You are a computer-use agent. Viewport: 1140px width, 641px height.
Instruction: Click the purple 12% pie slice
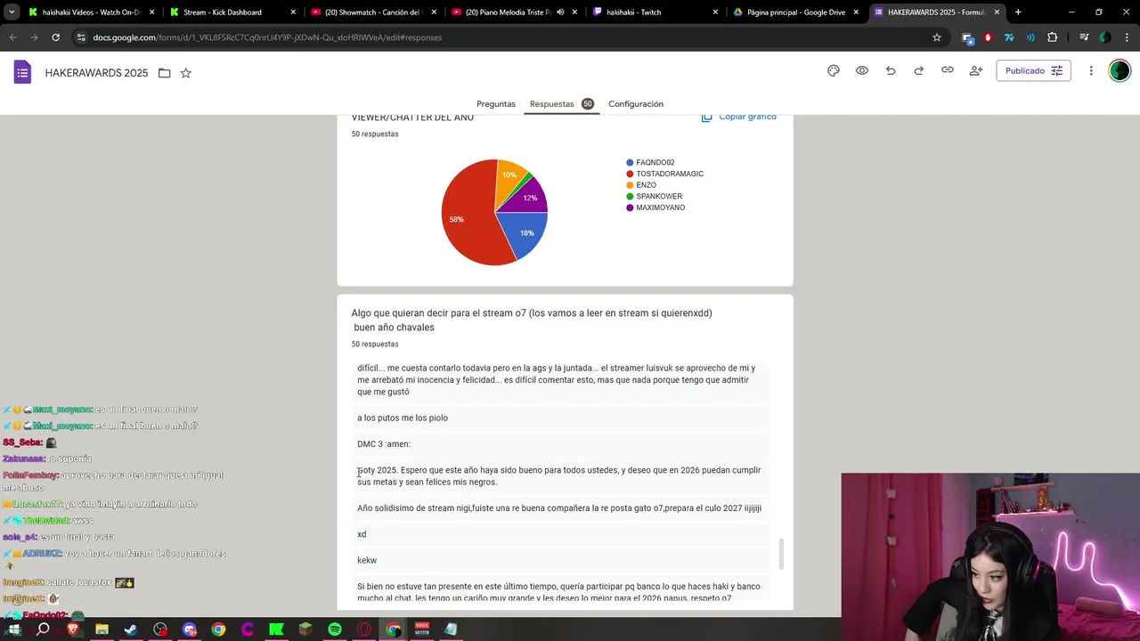532,196
